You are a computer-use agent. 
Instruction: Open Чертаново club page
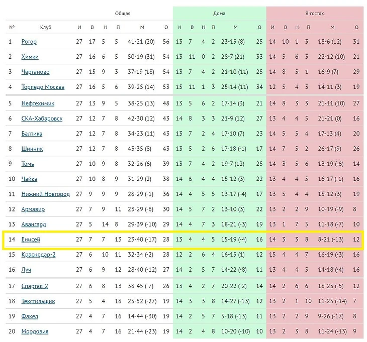(35, 72)
